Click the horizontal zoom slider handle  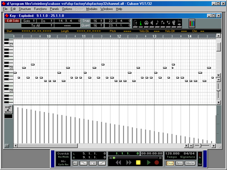click(x=200, y=146)
